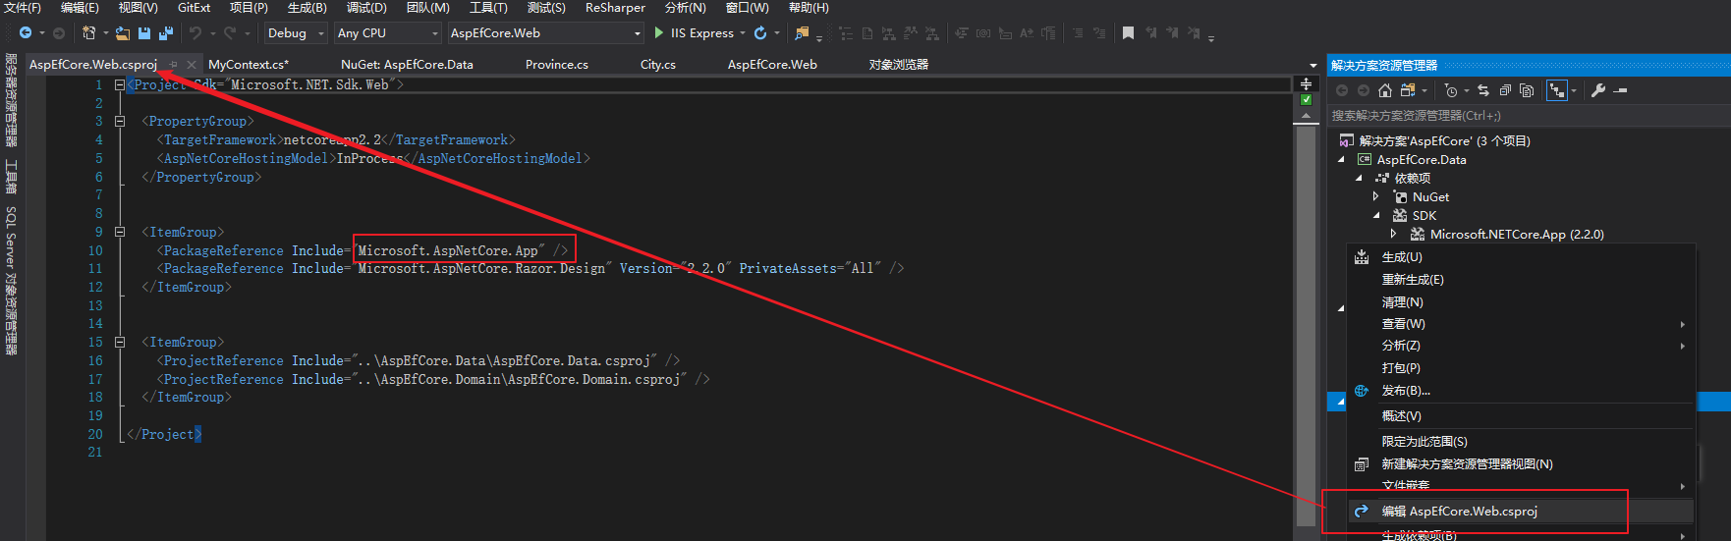Click the Collapse All icon in Solution Explorer

point(1505,90)
